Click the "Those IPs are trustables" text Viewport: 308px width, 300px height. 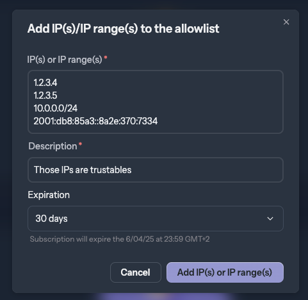click(x=83, y=170)
